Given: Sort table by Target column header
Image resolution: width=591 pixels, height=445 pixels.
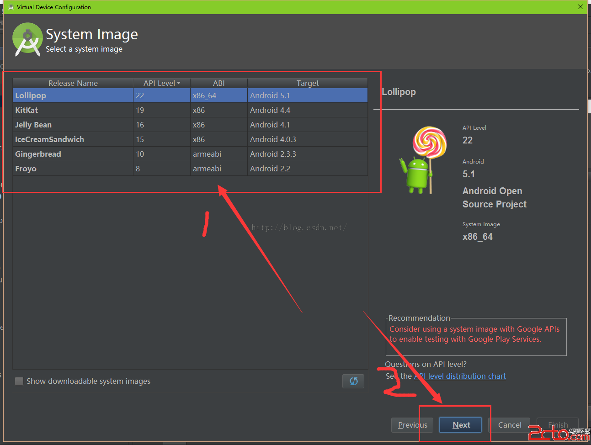Looking at the screenshot, I should [308, 83].
